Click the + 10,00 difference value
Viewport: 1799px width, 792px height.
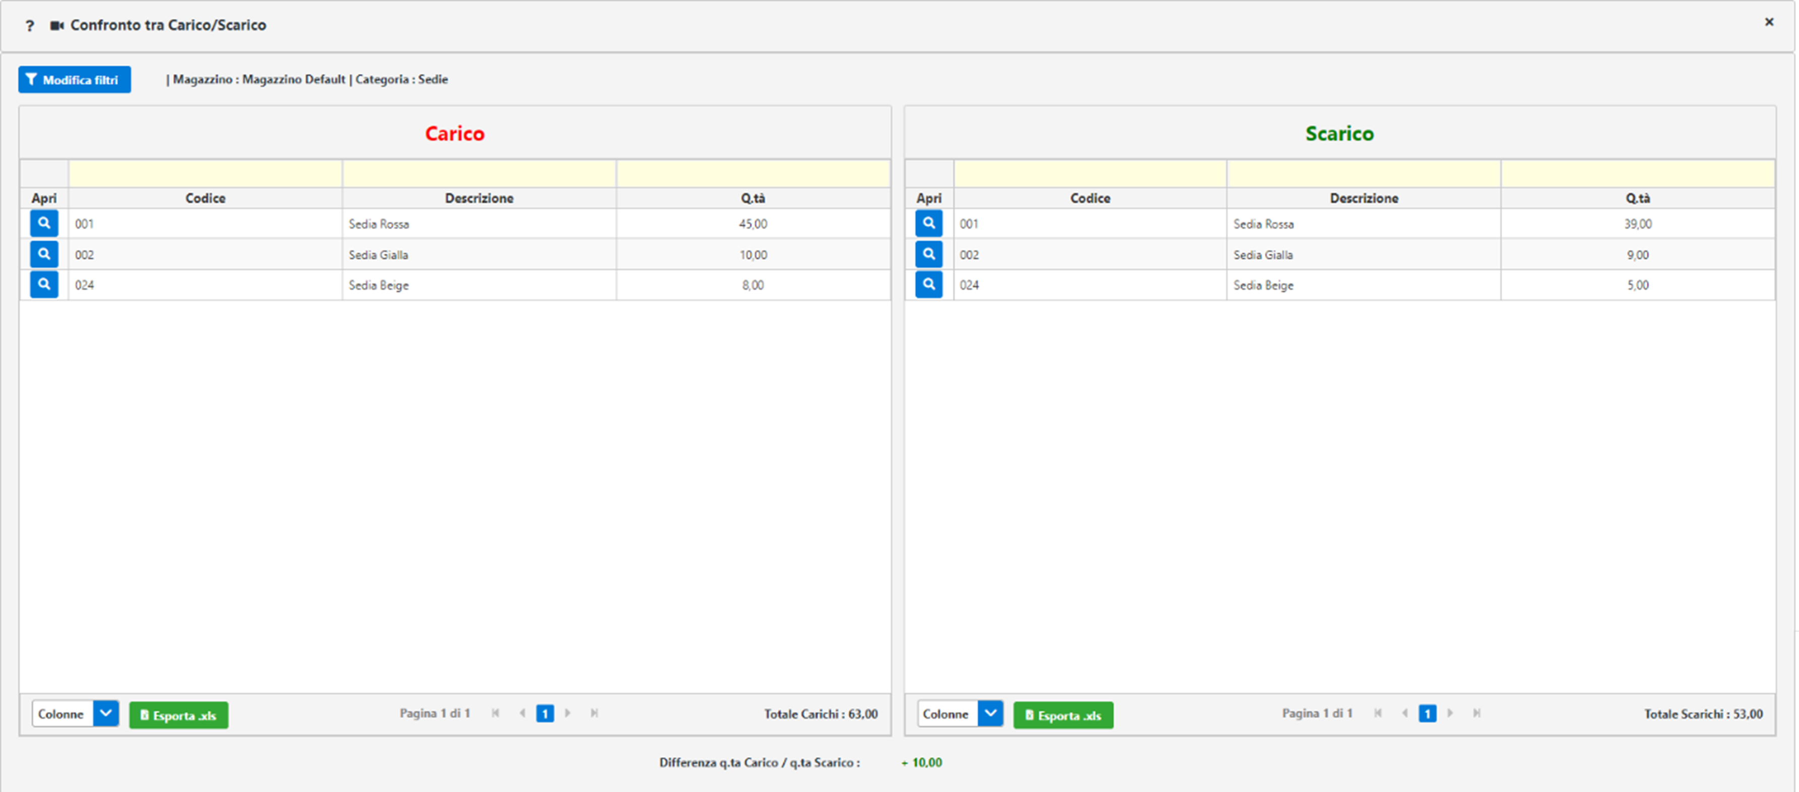point(921,763)
